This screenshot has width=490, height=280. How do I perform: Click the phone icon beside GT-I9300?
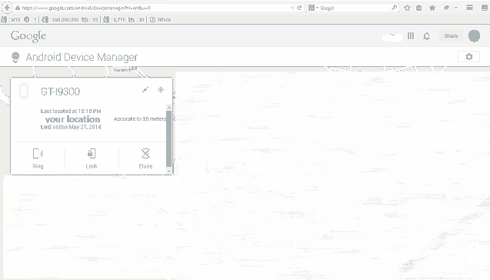[24, 92]
